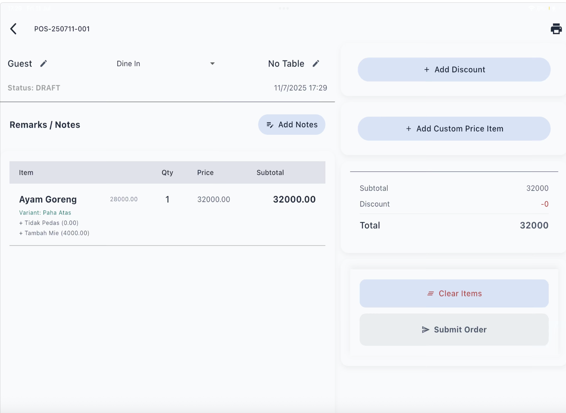The image size is (566, 413).
Task: Click the Item column header
Action: coord(26,173)
